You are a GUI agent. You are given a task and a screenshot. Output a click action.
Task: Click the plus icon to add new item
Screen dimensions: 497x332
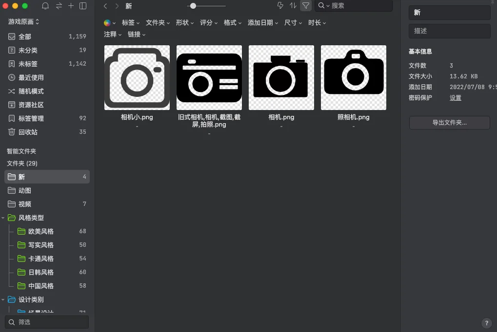coord(71,6)
